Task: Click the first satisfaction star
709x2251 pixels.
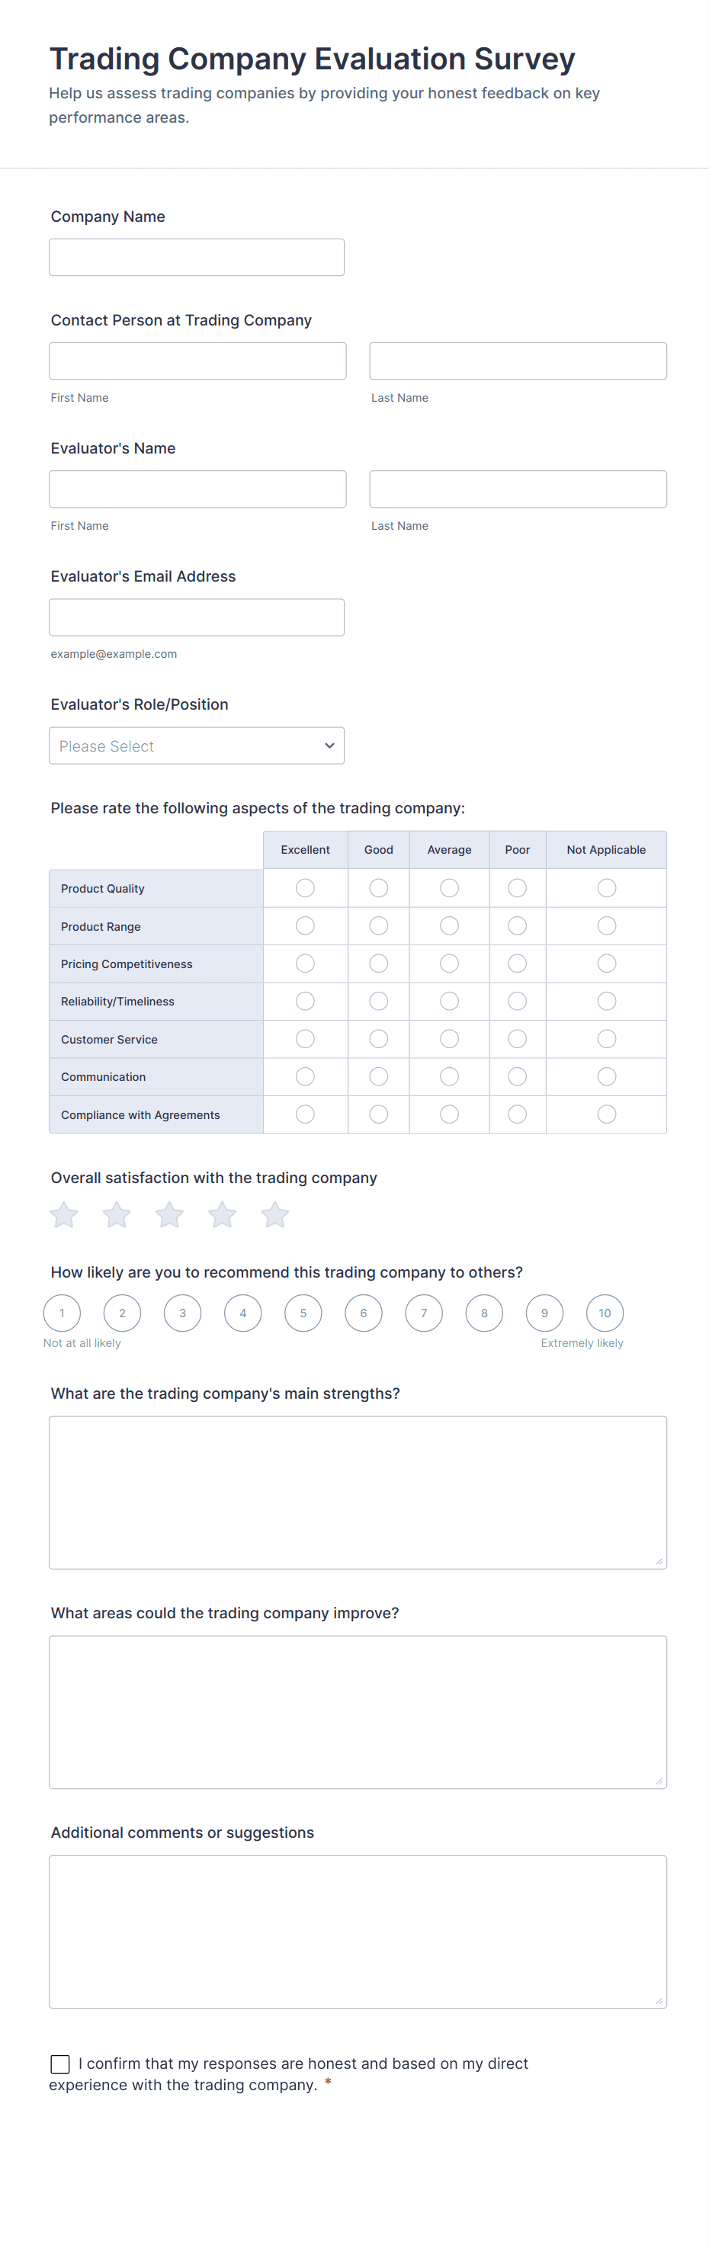Action: coord(64,1214)
